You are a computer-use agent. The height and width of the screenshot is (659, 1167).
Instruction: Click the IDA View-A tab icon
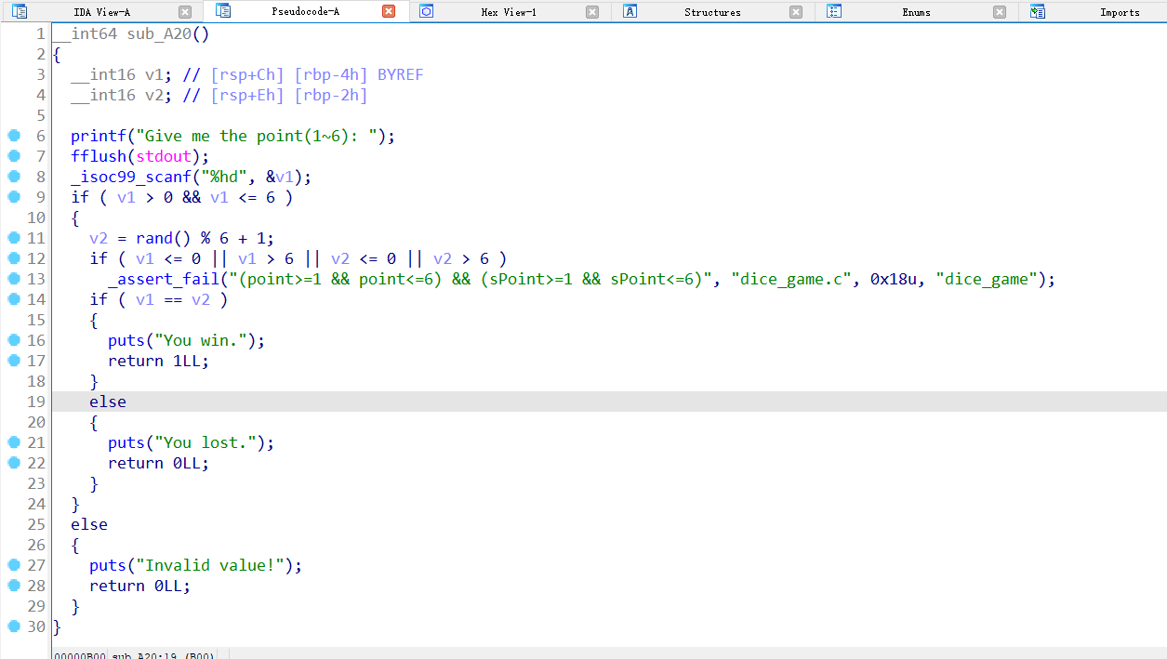[20, 12]
